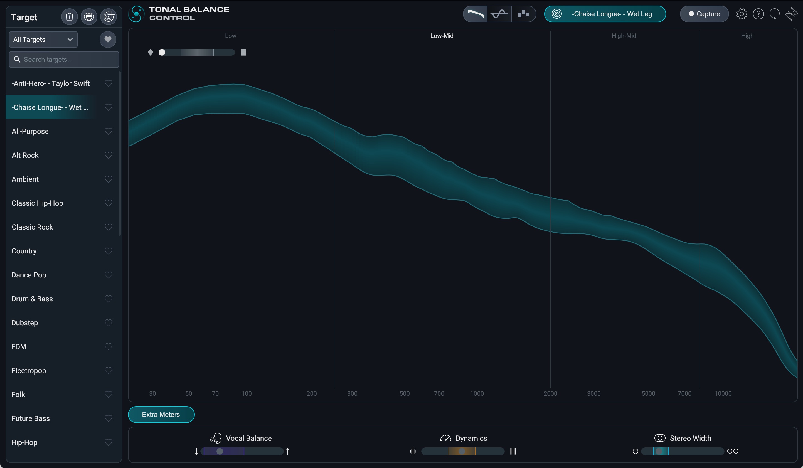This screenshot has height=468, width=803.
Task: Select the Drum & Bass target
Action: click(32, 299)
